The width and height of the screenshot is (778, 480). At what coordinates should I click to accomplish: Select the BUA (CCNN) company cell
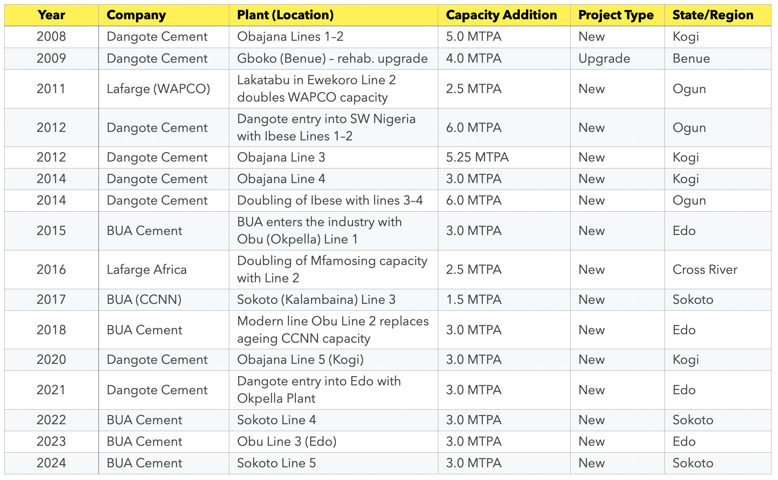(x=144, y=300)
